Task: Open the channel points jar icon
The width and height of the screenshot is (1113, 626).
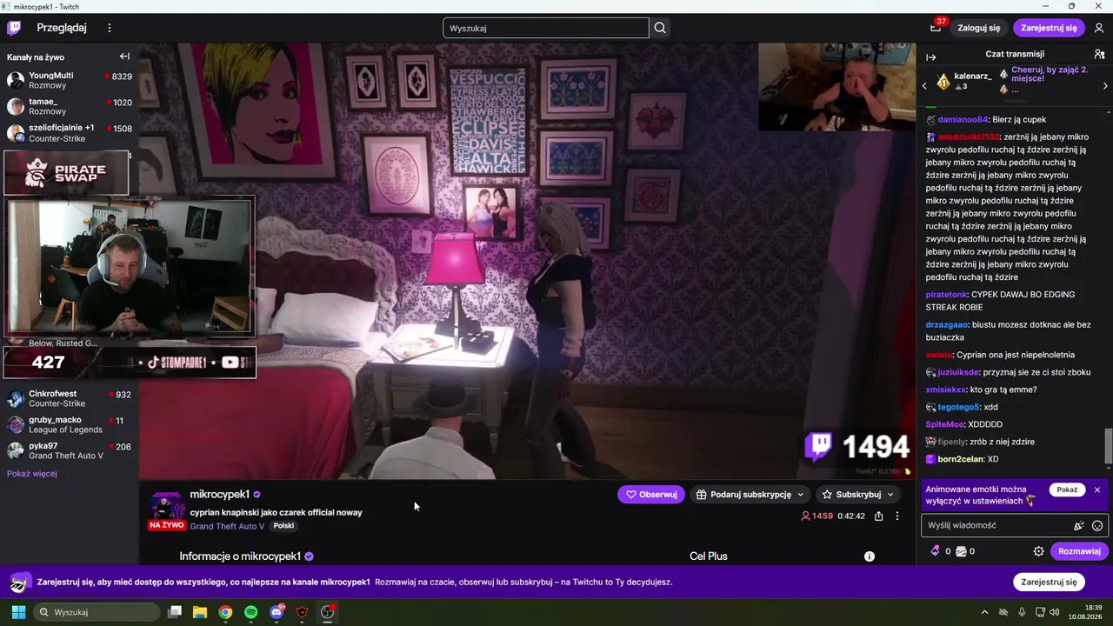Action: pos(961,551)
